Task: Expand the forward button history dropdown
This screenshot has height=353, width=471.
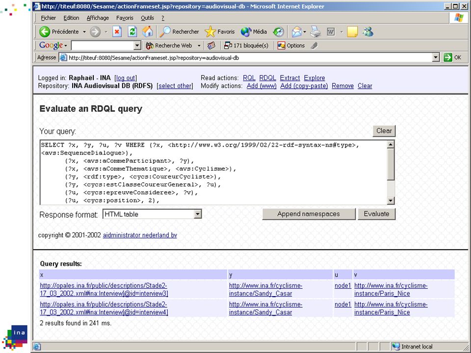Action: pyautogui.click(x=106, y=31)
